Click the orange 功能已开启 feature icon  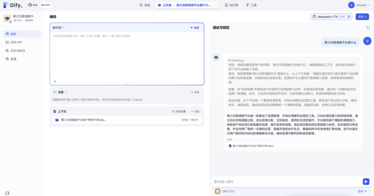pos(217,191)
